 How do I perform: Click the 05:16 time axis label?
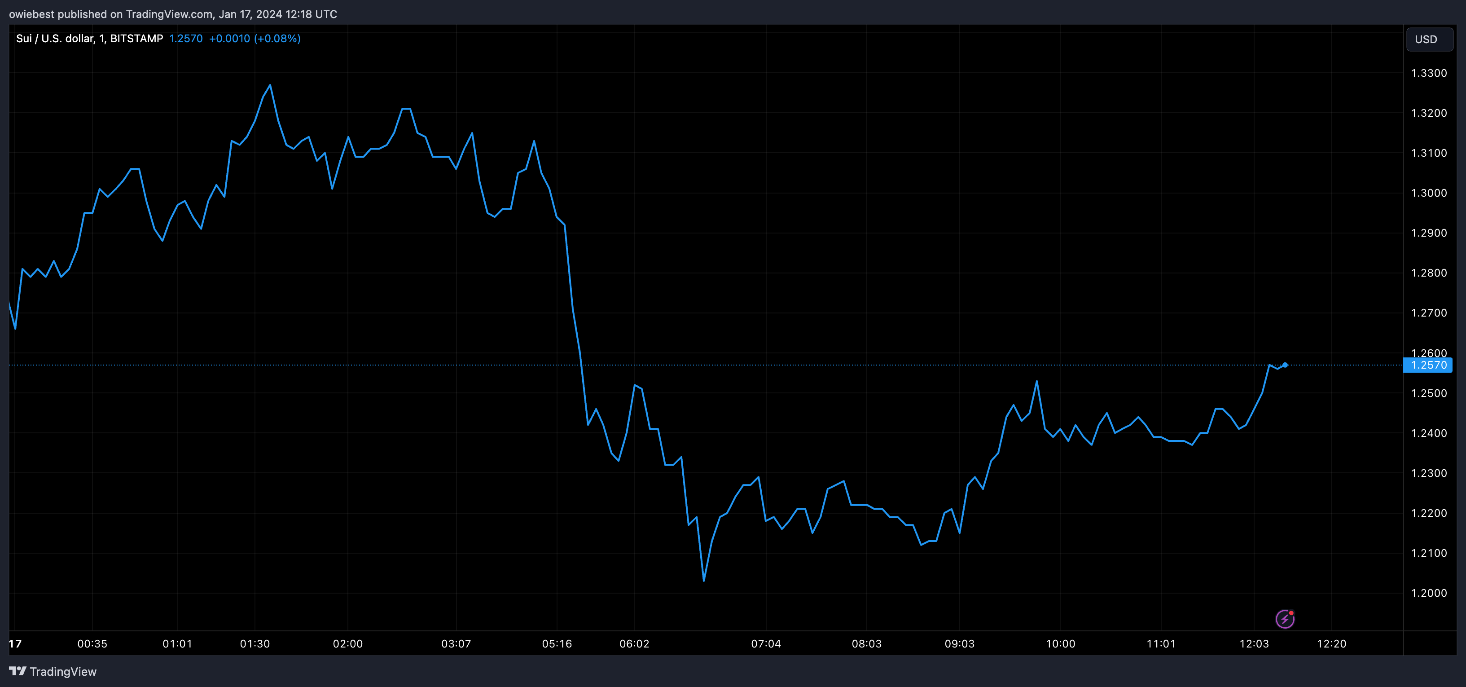[557, 644]
